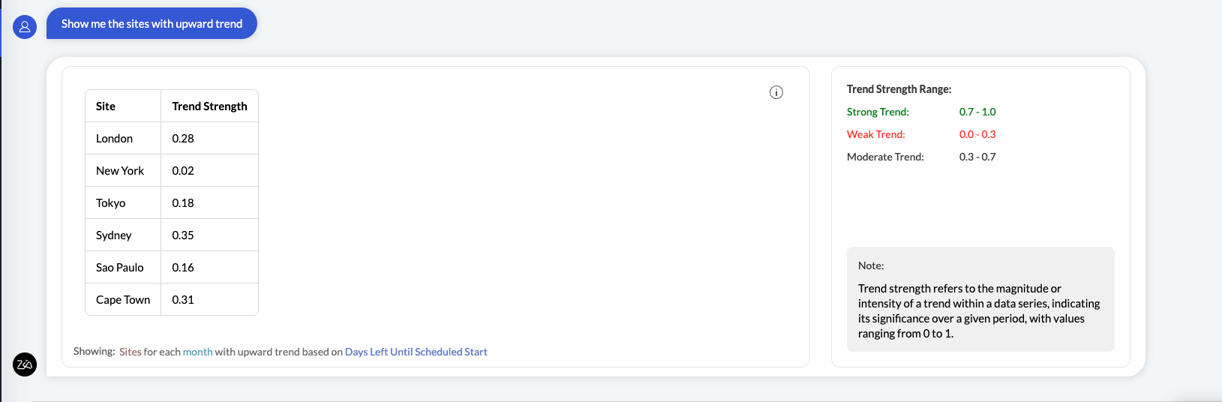
Task: Click the red 'Weak Trend' legend label
Action: [875, 134]
